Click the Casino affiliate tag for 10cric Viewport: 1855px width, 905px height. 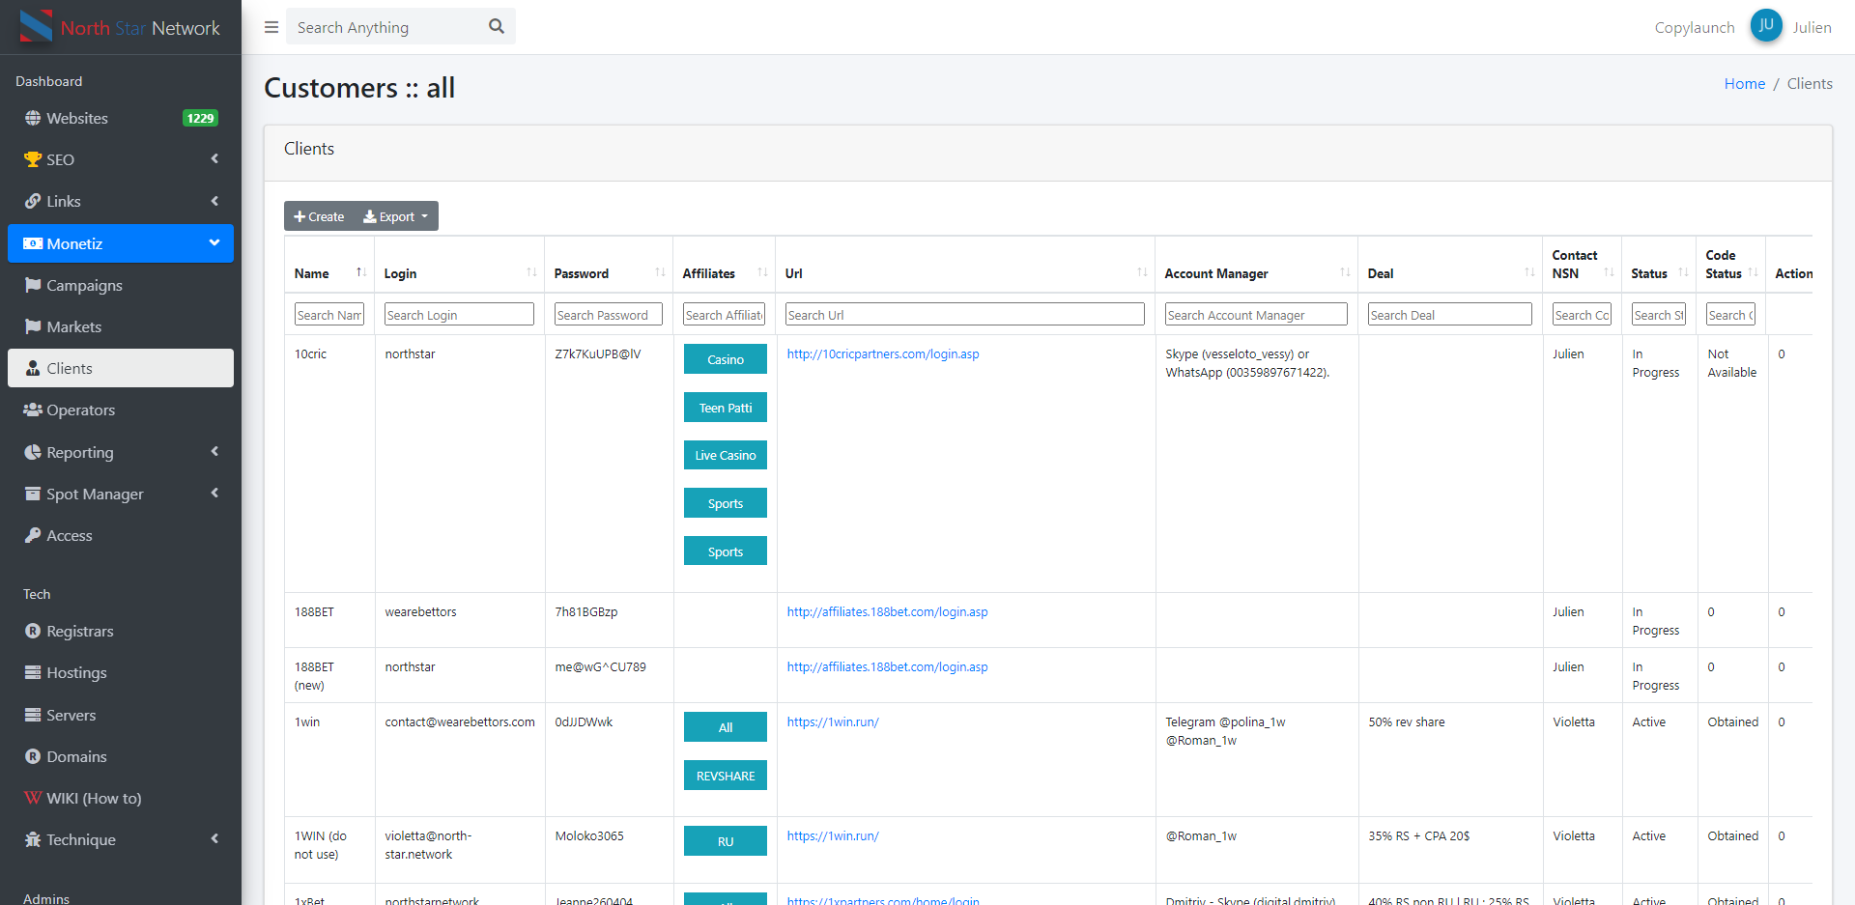tap(725, 359)
